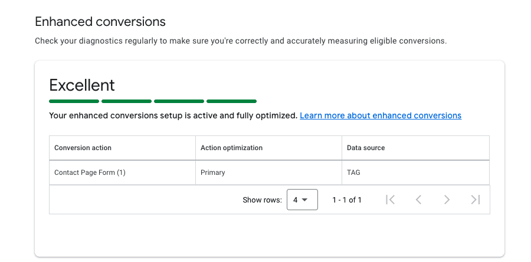531x262 pixels.
Task: Open the Show rows dropdown
Action: (302, 200)
